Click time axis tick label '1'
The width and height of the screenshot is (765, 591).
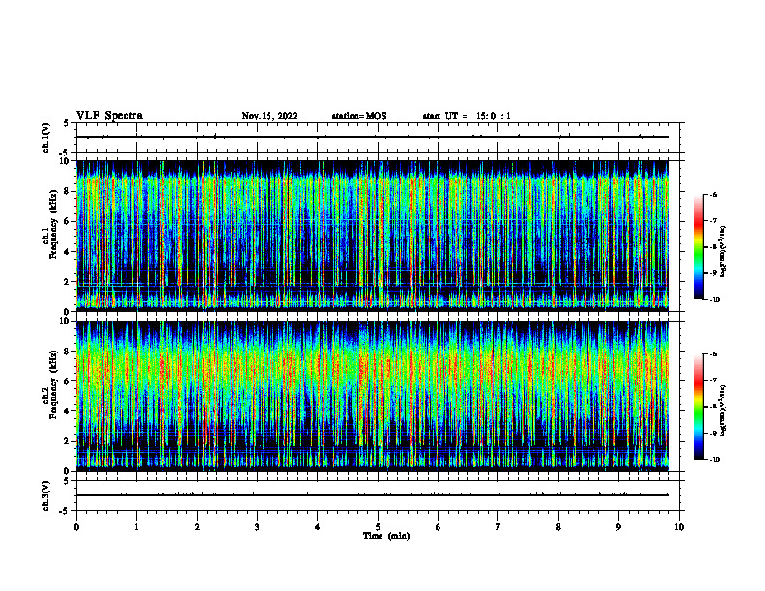136,527
